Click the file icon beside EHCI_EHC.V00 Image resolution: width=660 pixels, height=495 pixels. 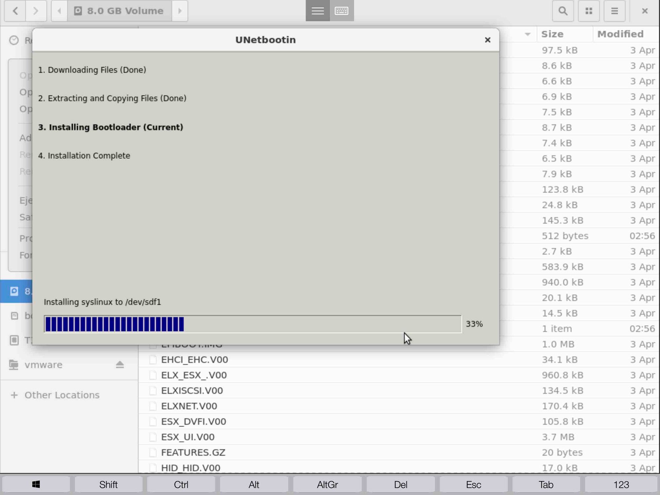152,360
